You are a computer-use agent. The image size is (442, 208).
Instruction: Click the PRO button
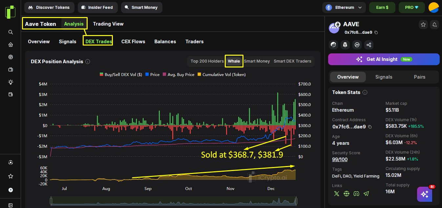click(412, 7)
